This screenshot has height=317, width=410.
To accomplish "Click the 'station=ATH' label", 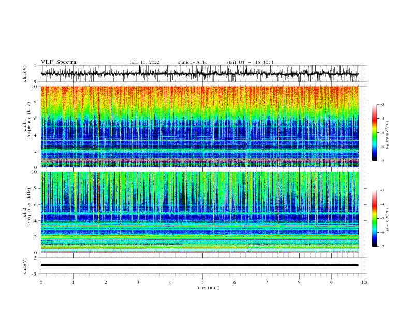I will (192, 62).
